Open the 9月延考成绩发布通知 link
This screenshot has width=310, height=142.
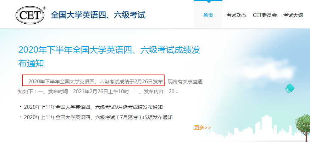[x=93, y=107]
